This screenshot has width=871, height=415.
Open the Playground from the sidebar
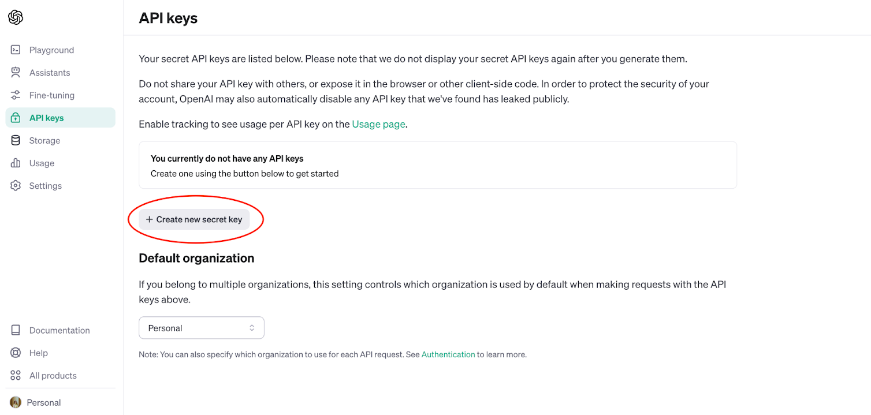[x=16, y=50]
